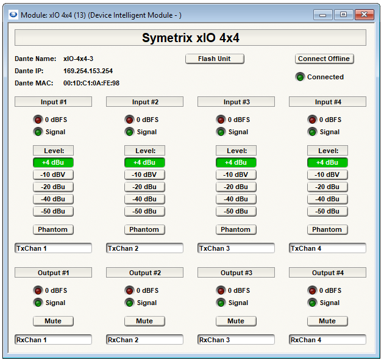Viewport: 384px width, 363px height.
Task: Set Input #4 level to -10 dBV
Action: coord(327,174)
